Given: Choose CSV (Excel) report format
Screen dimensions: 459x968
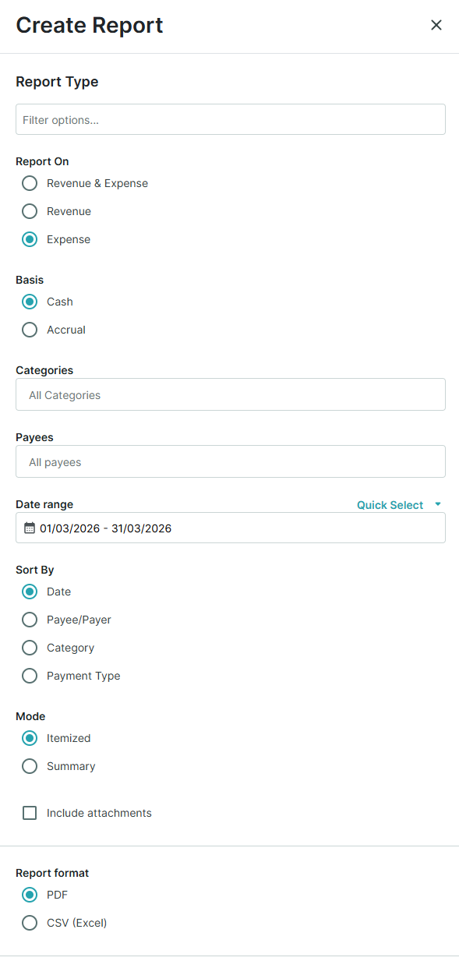Looking at the screenshot, I should pyautogui.click(x=29, y=923).
